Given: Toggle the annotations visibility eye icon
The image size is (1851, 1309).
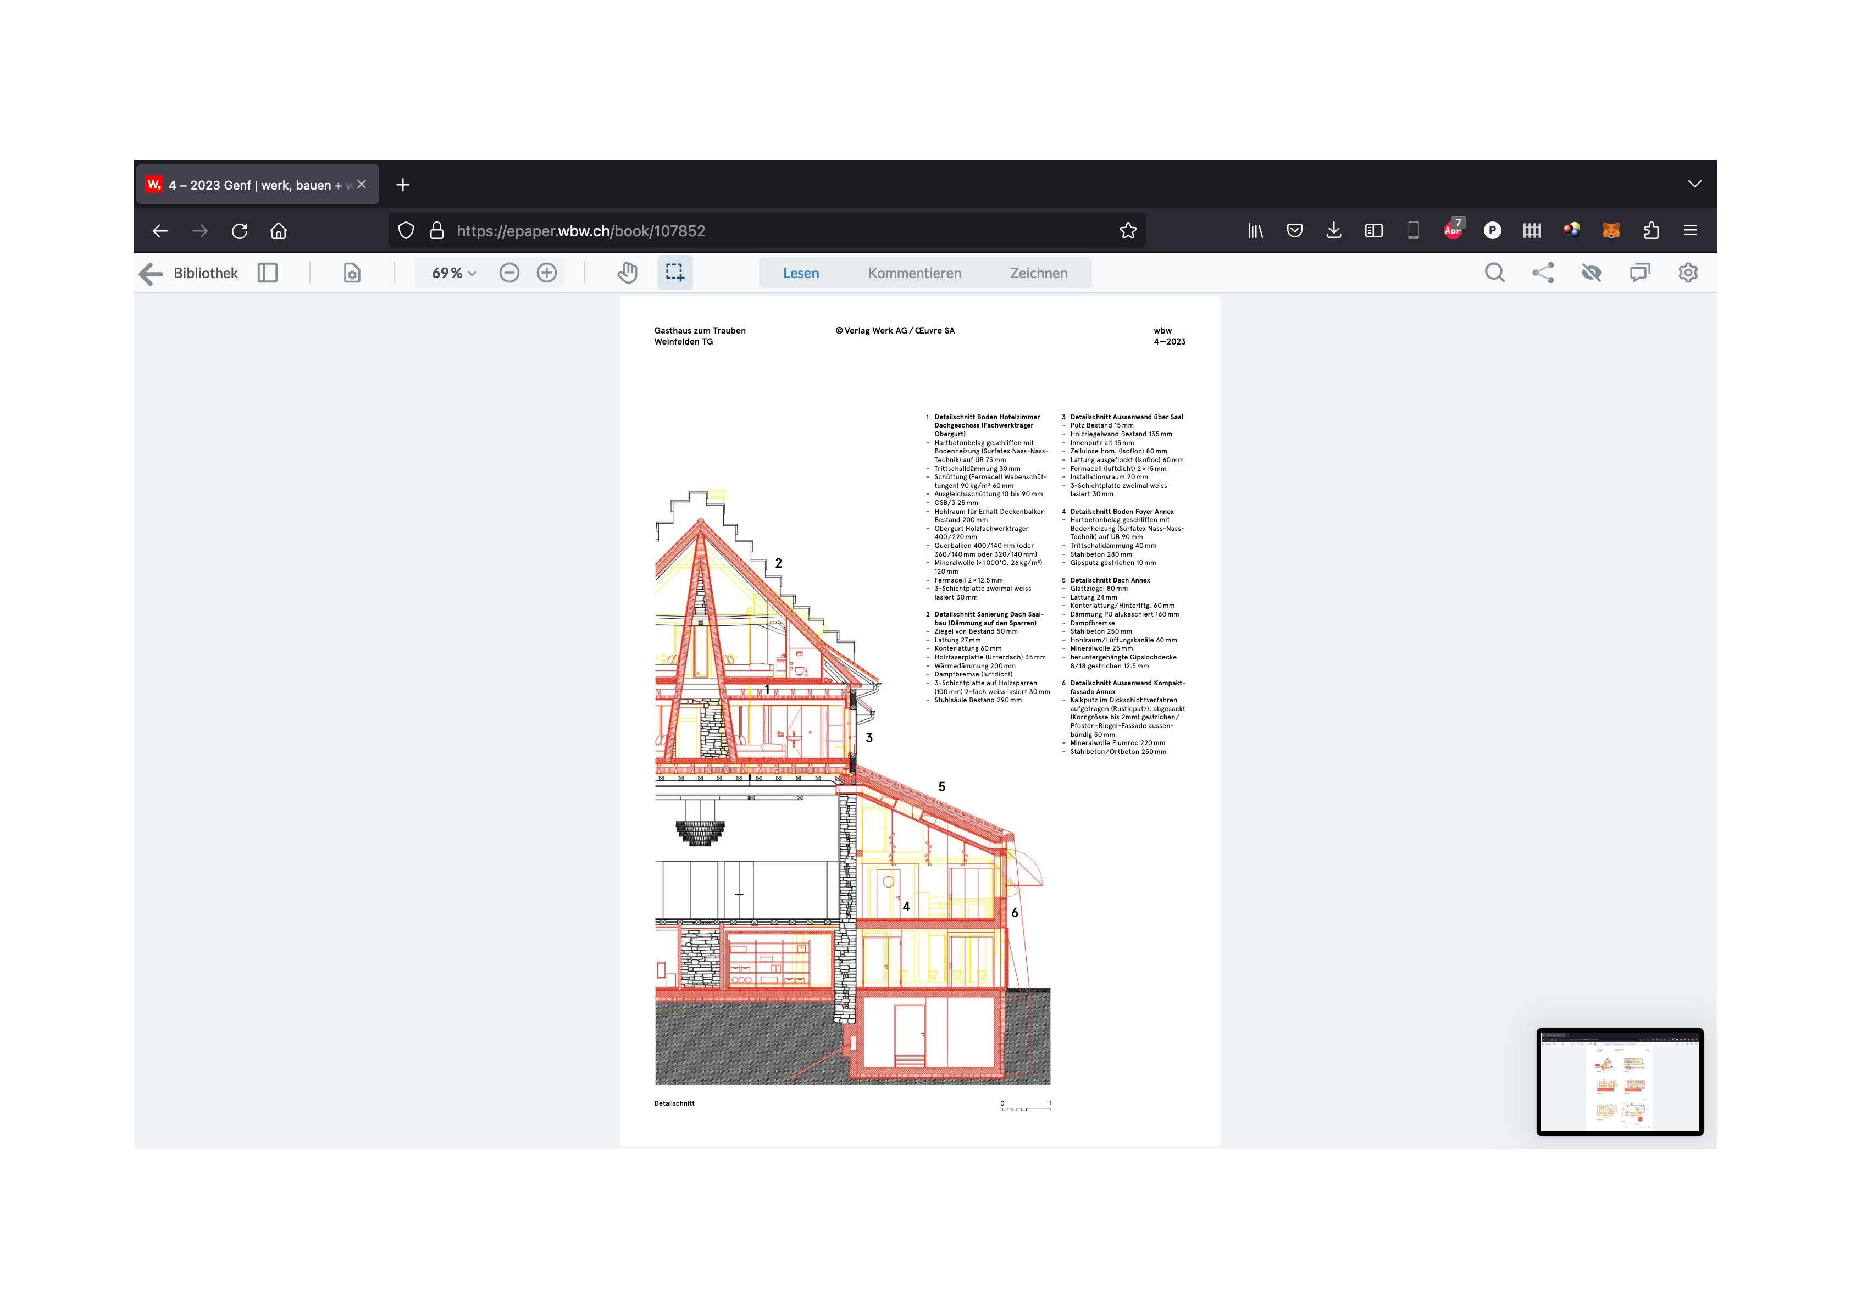Looking at the screenshot, I should (1592, 273).
